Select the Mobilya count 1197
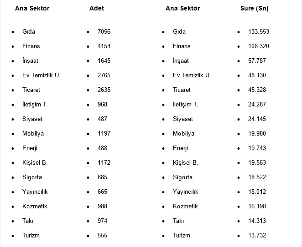Image resolution: width=302 pixels, height=247 pixels. coord(104,134)
